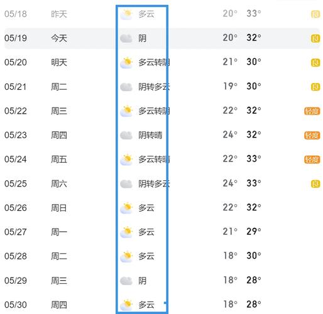Select the date 05/25
Image resolution: width=323 pixels, height=314 pixels.
pyautogui.click(x=16, y=183)
